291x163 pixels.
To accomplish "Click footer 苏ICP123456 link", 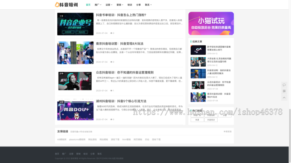I will [x=102, y=158].
